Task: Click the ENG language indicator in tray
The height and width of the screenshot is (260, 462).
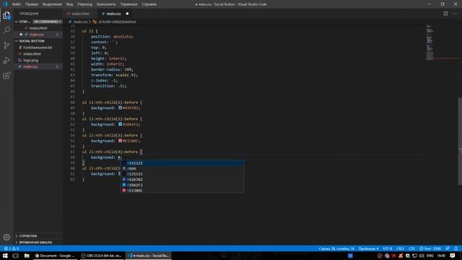Action: pos(430,256)
